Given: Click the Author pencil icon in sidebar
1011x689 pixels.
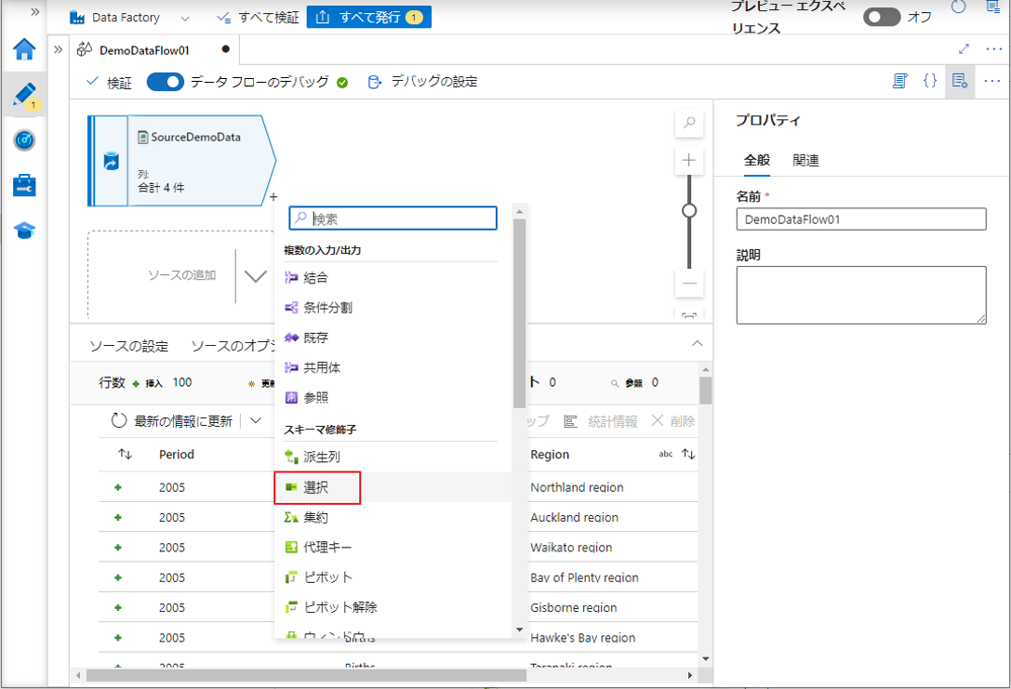Looking at the screenshot, I should tap(24, 94).
